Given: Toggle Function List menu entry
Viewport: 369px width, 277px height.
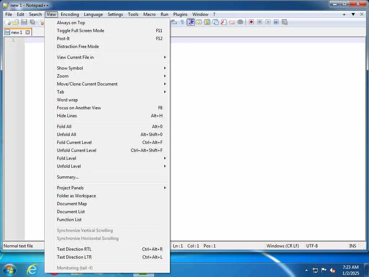Looking at the screenshot, I should (x=107, y=220).
